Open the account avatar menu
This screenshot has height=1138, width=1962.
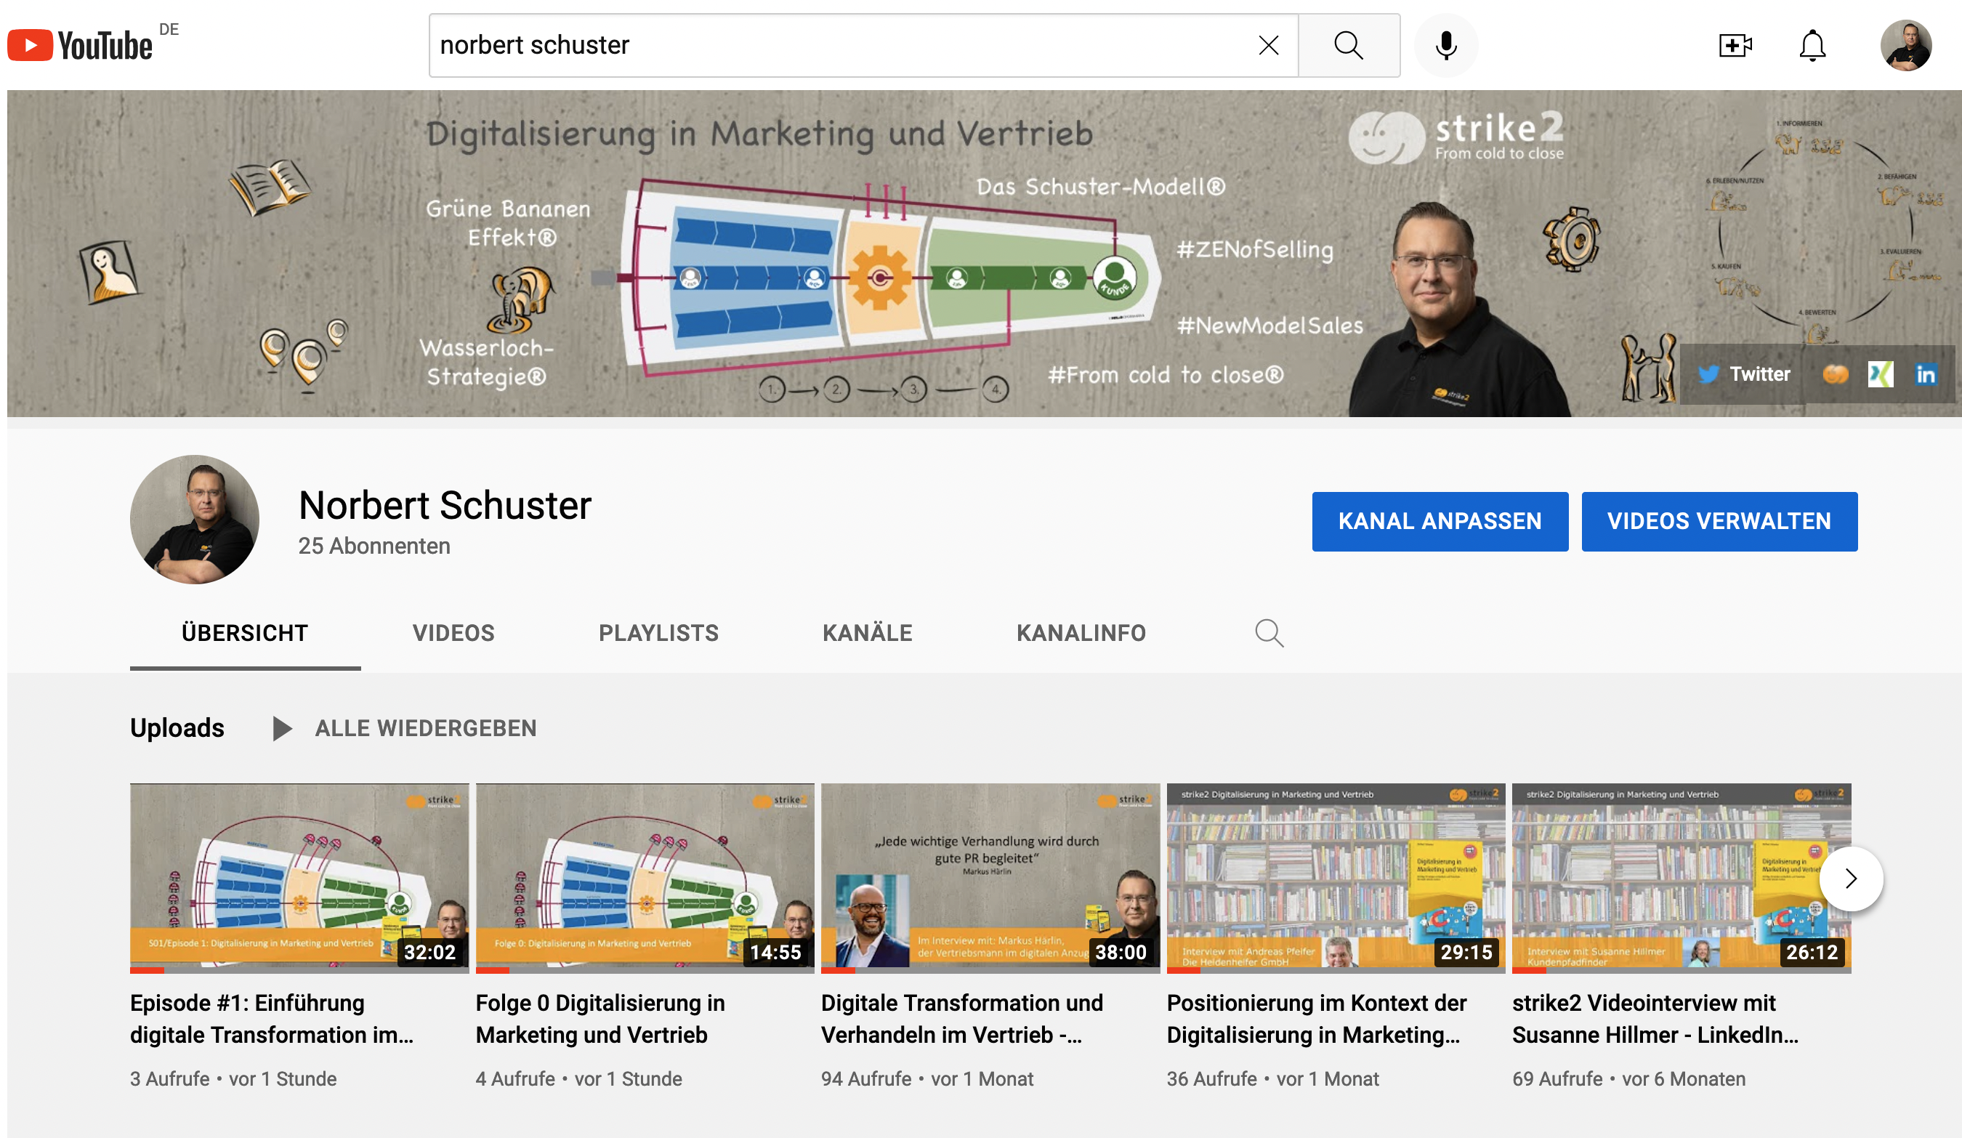click(1906, 45)
